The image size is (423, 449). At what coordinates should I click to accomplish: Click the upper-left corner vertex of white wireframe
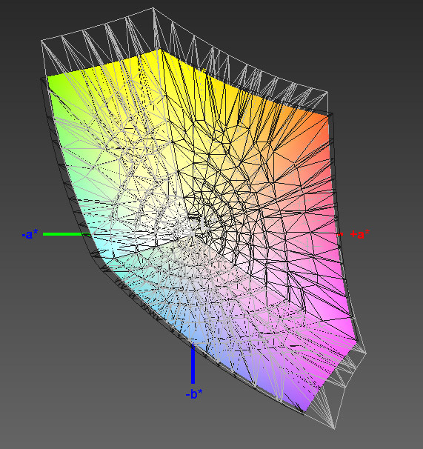pos(41,41)
